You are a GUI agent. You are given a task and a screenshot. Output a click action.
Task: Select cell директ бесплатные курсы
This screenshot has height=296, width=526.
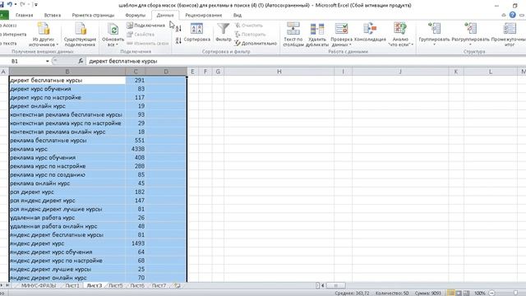[x=67, y=81]
